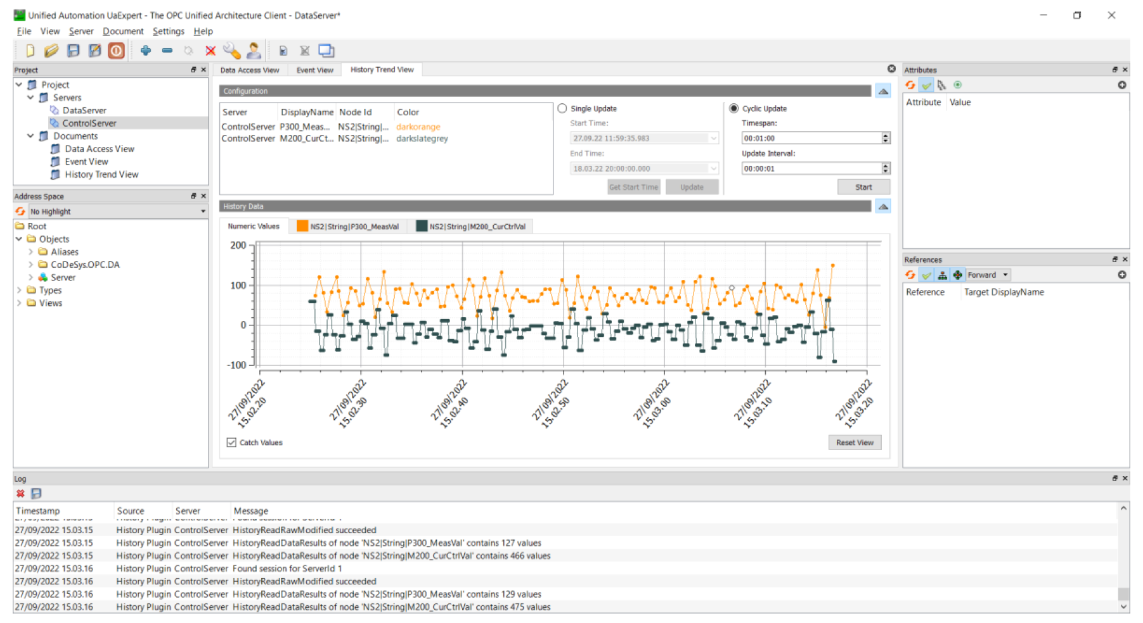This screenshot has height=623, width=1143.
Task: Open the File menu
Action: (24, 31)
